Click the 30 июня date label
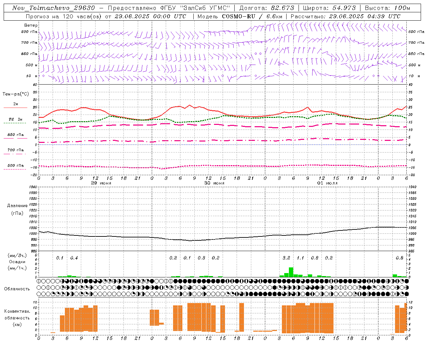The height and width of the screenshot is (341, 426). 214,183
